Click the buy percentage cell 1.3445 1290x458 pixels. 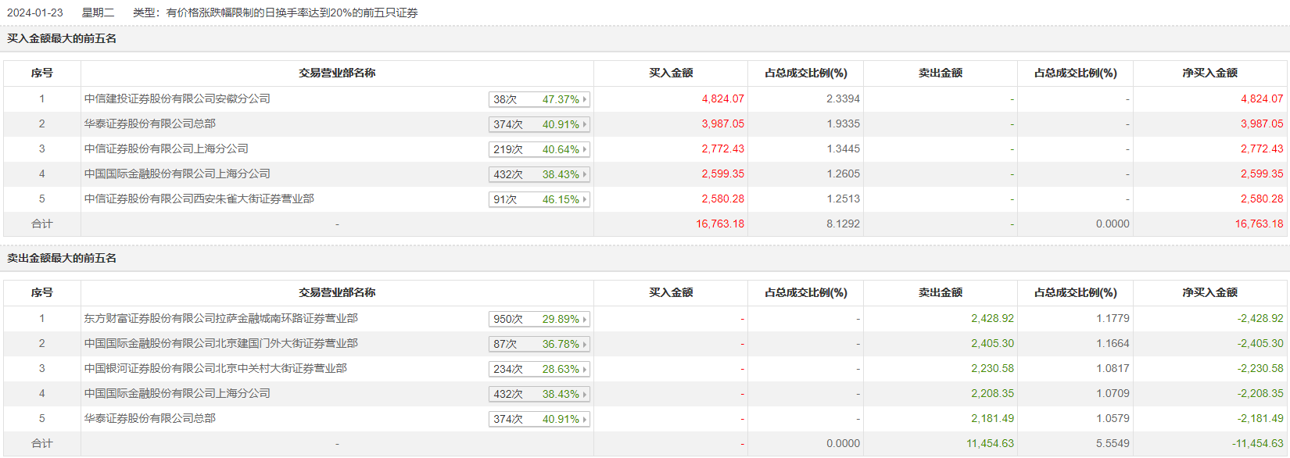(843, 148)
